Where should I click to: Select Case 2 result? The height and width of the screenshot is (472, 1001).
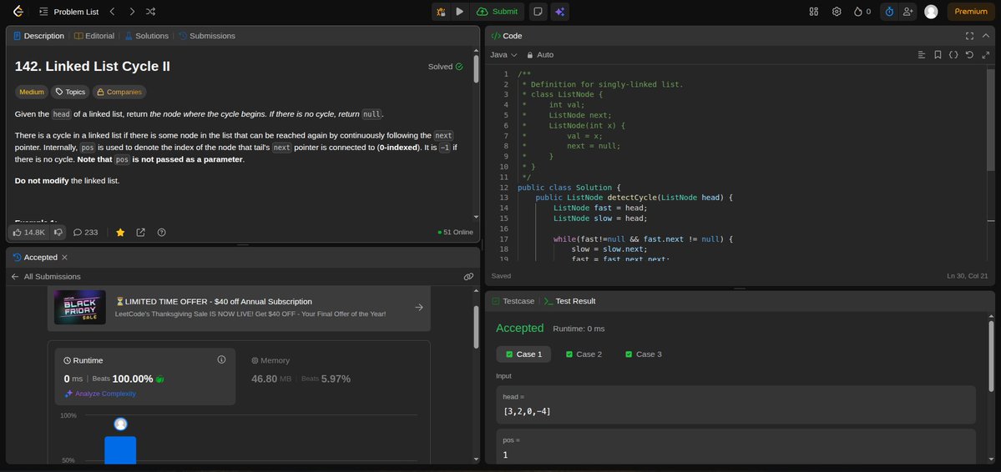pos(584,354)
